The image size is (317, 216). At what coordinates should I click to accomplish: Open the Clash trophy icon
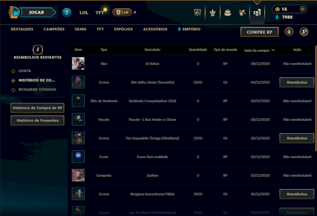197,13
